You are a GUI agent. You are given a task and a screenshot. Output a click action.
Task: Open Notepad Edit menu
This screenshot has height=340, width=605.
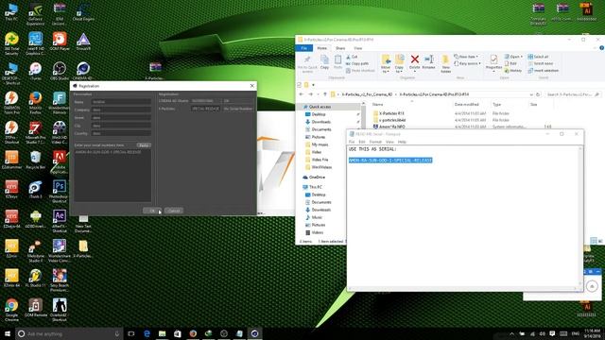(361, 142)
